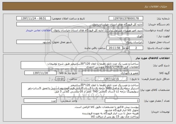Click the شهر محل تحویل label
176x124 pixels.
coord(62,42)
